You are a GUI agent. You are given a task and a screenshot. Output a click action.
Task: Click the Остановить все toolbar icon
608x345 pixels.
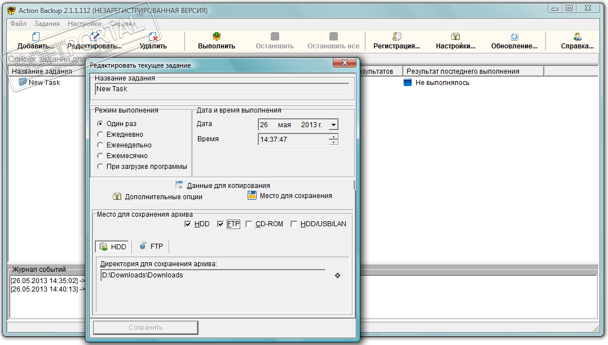(x=333, y=37)
